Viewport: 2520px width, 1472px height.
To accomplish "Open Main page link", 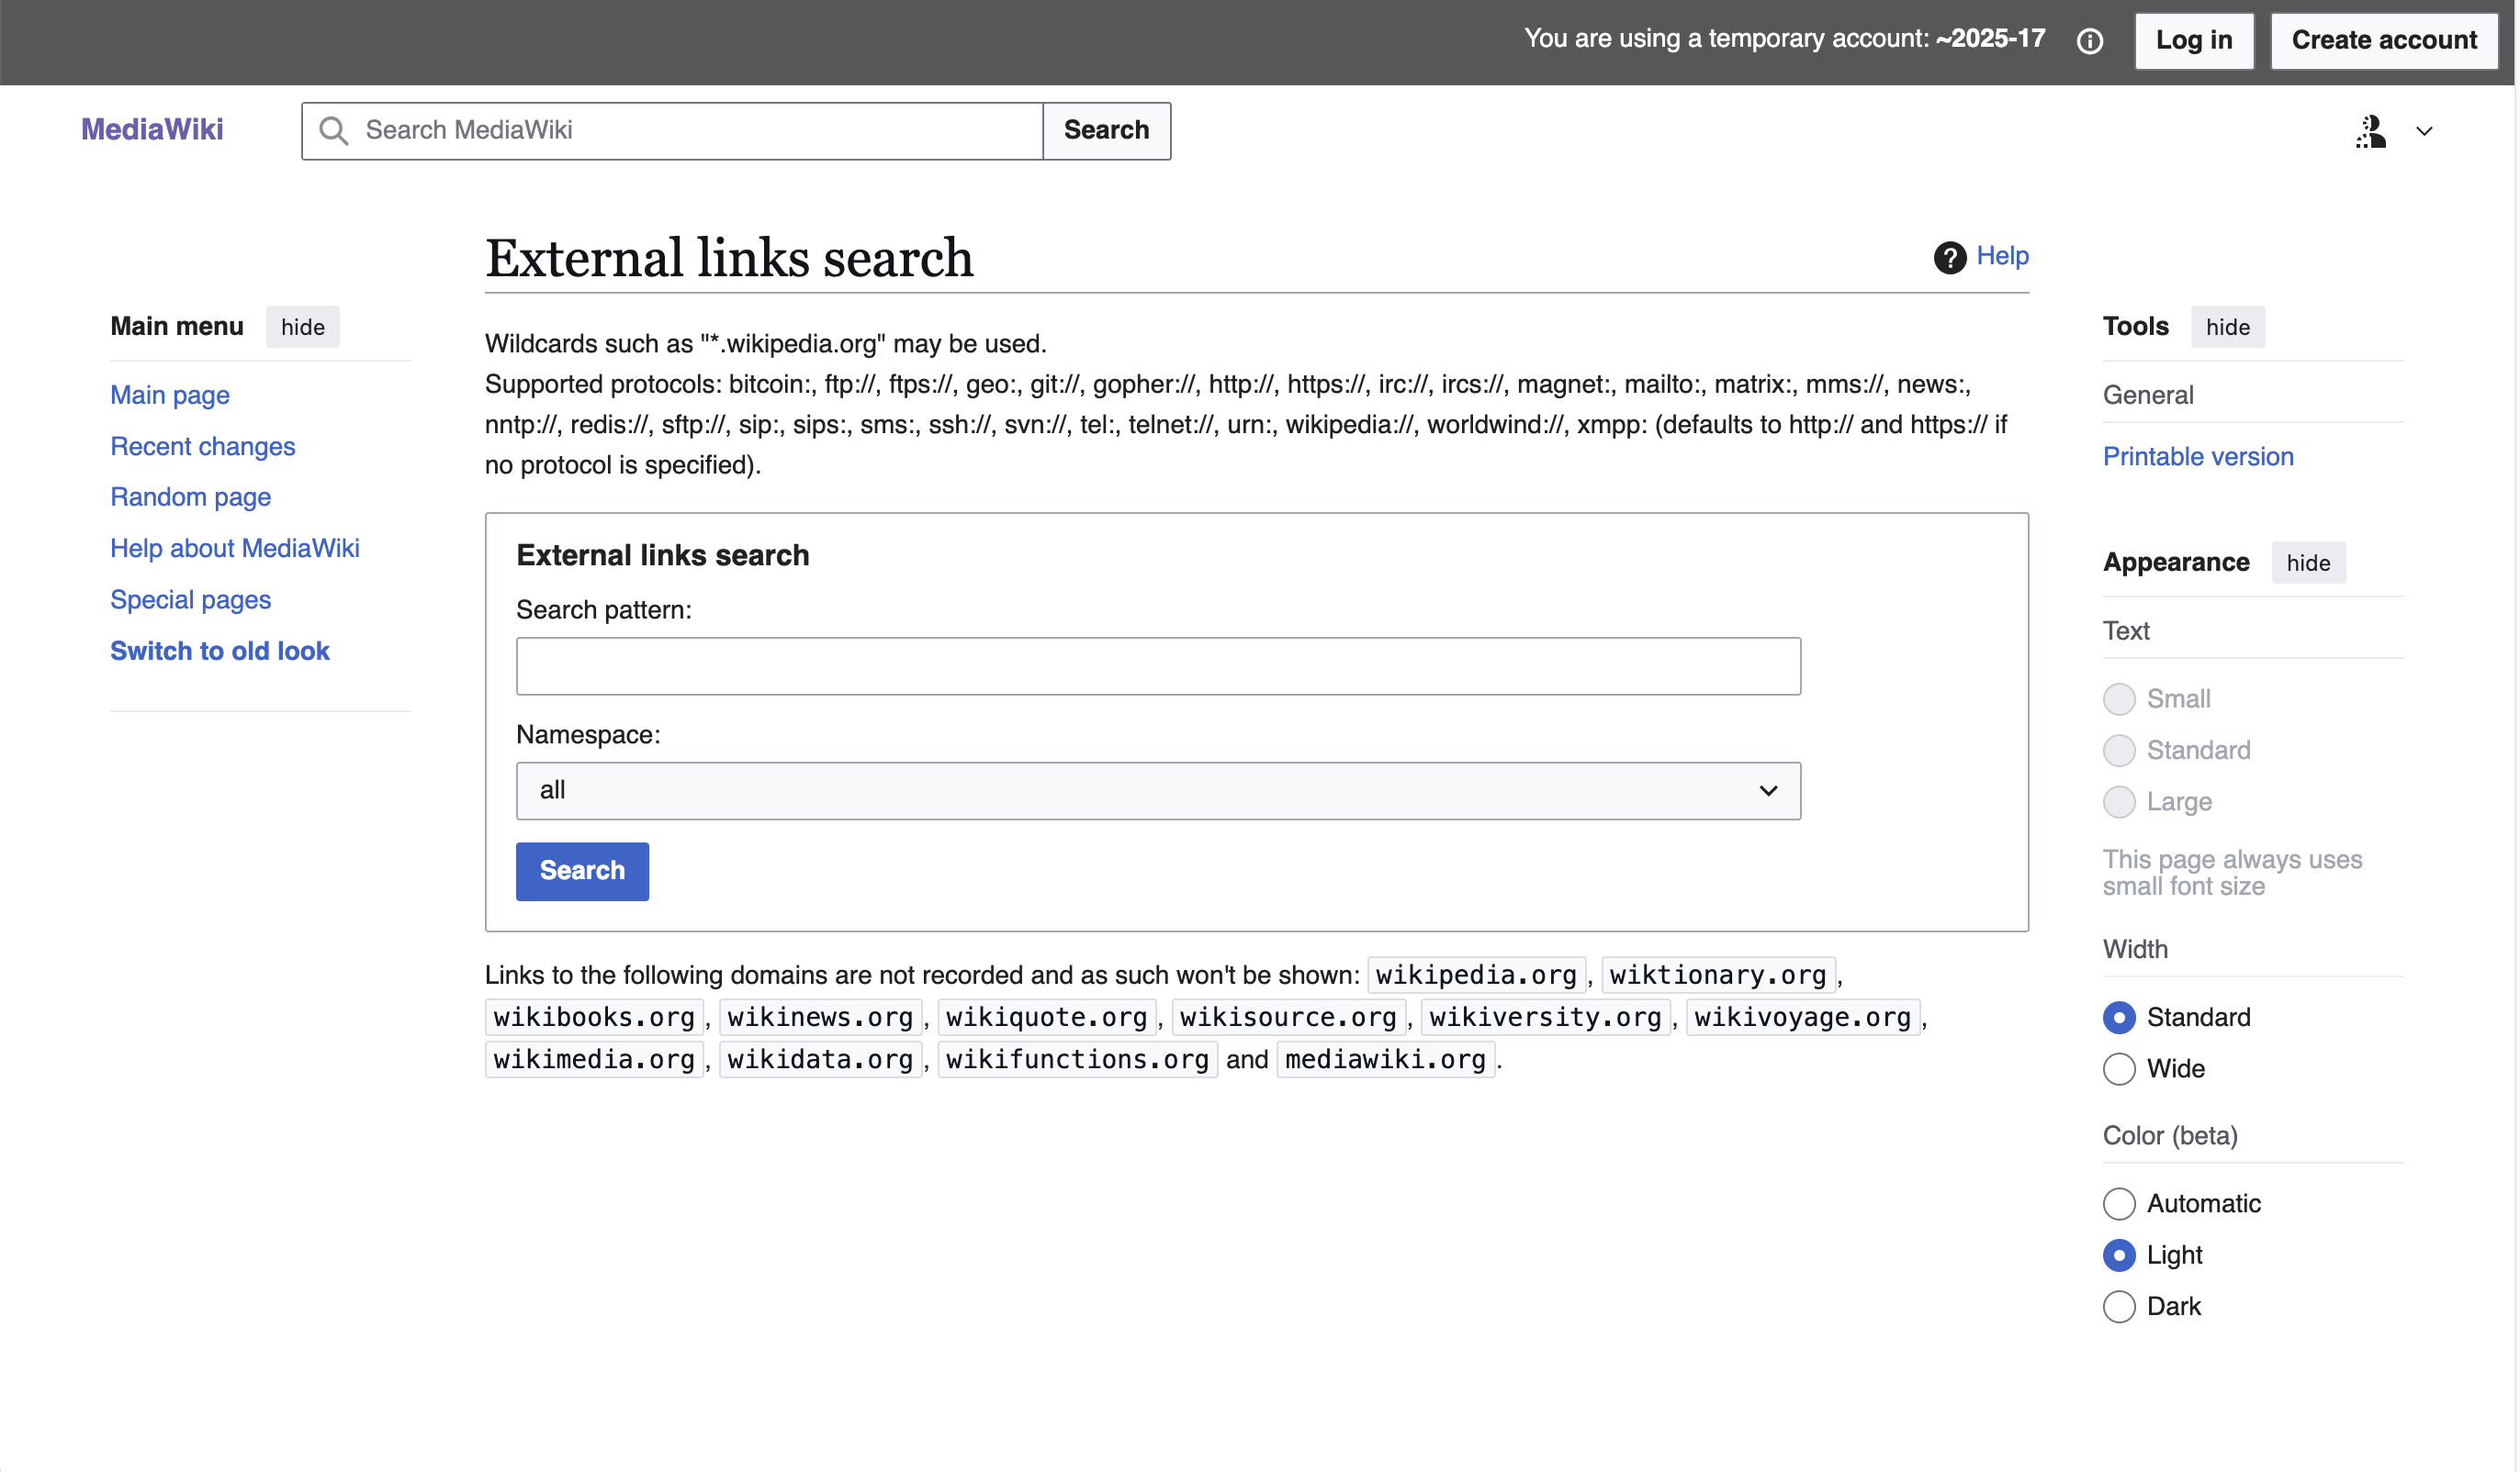I will click(170, 395).
